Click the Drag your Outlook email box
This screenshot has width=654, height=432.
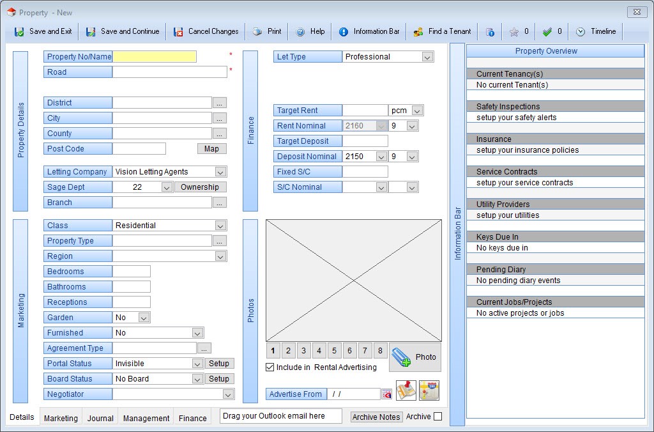tap(281, 416)
